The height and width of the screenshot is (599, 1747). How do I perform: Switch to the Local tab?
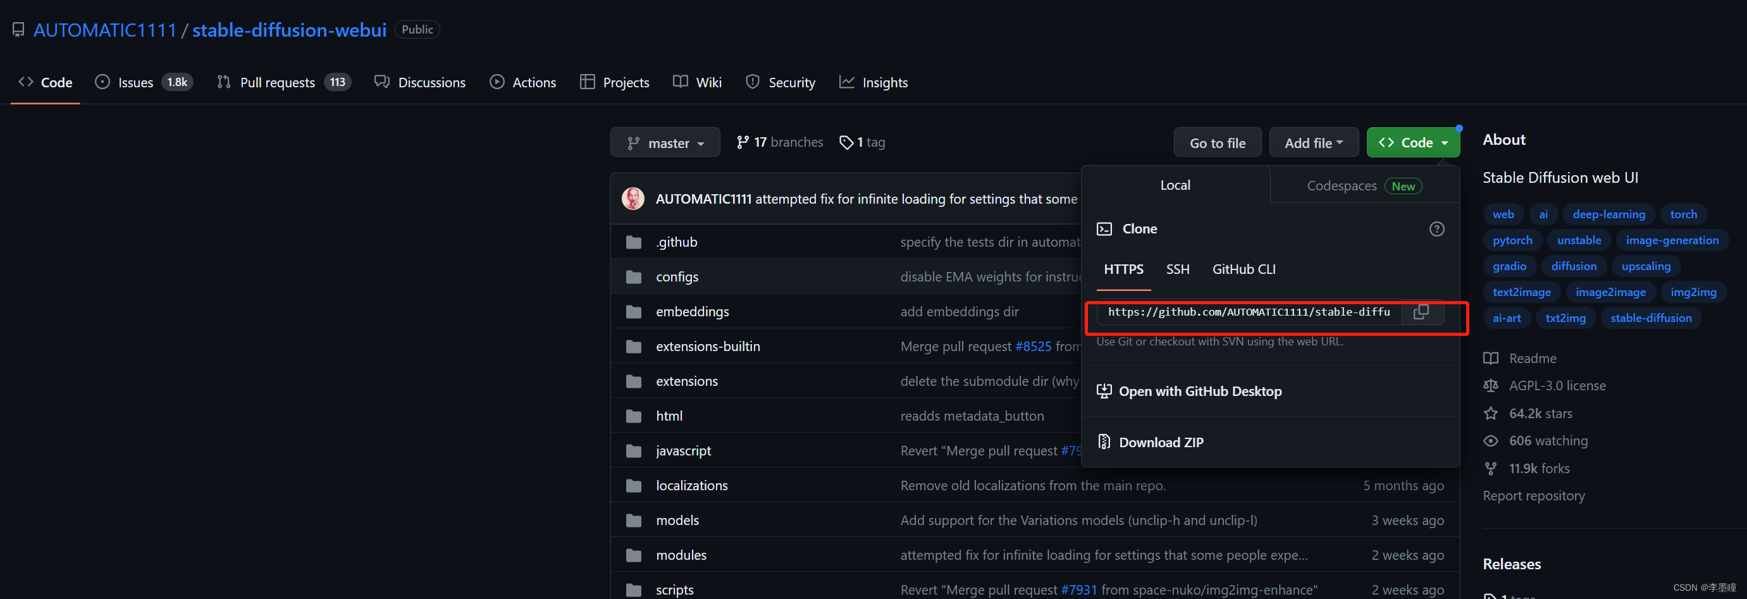pos(1175,185)
